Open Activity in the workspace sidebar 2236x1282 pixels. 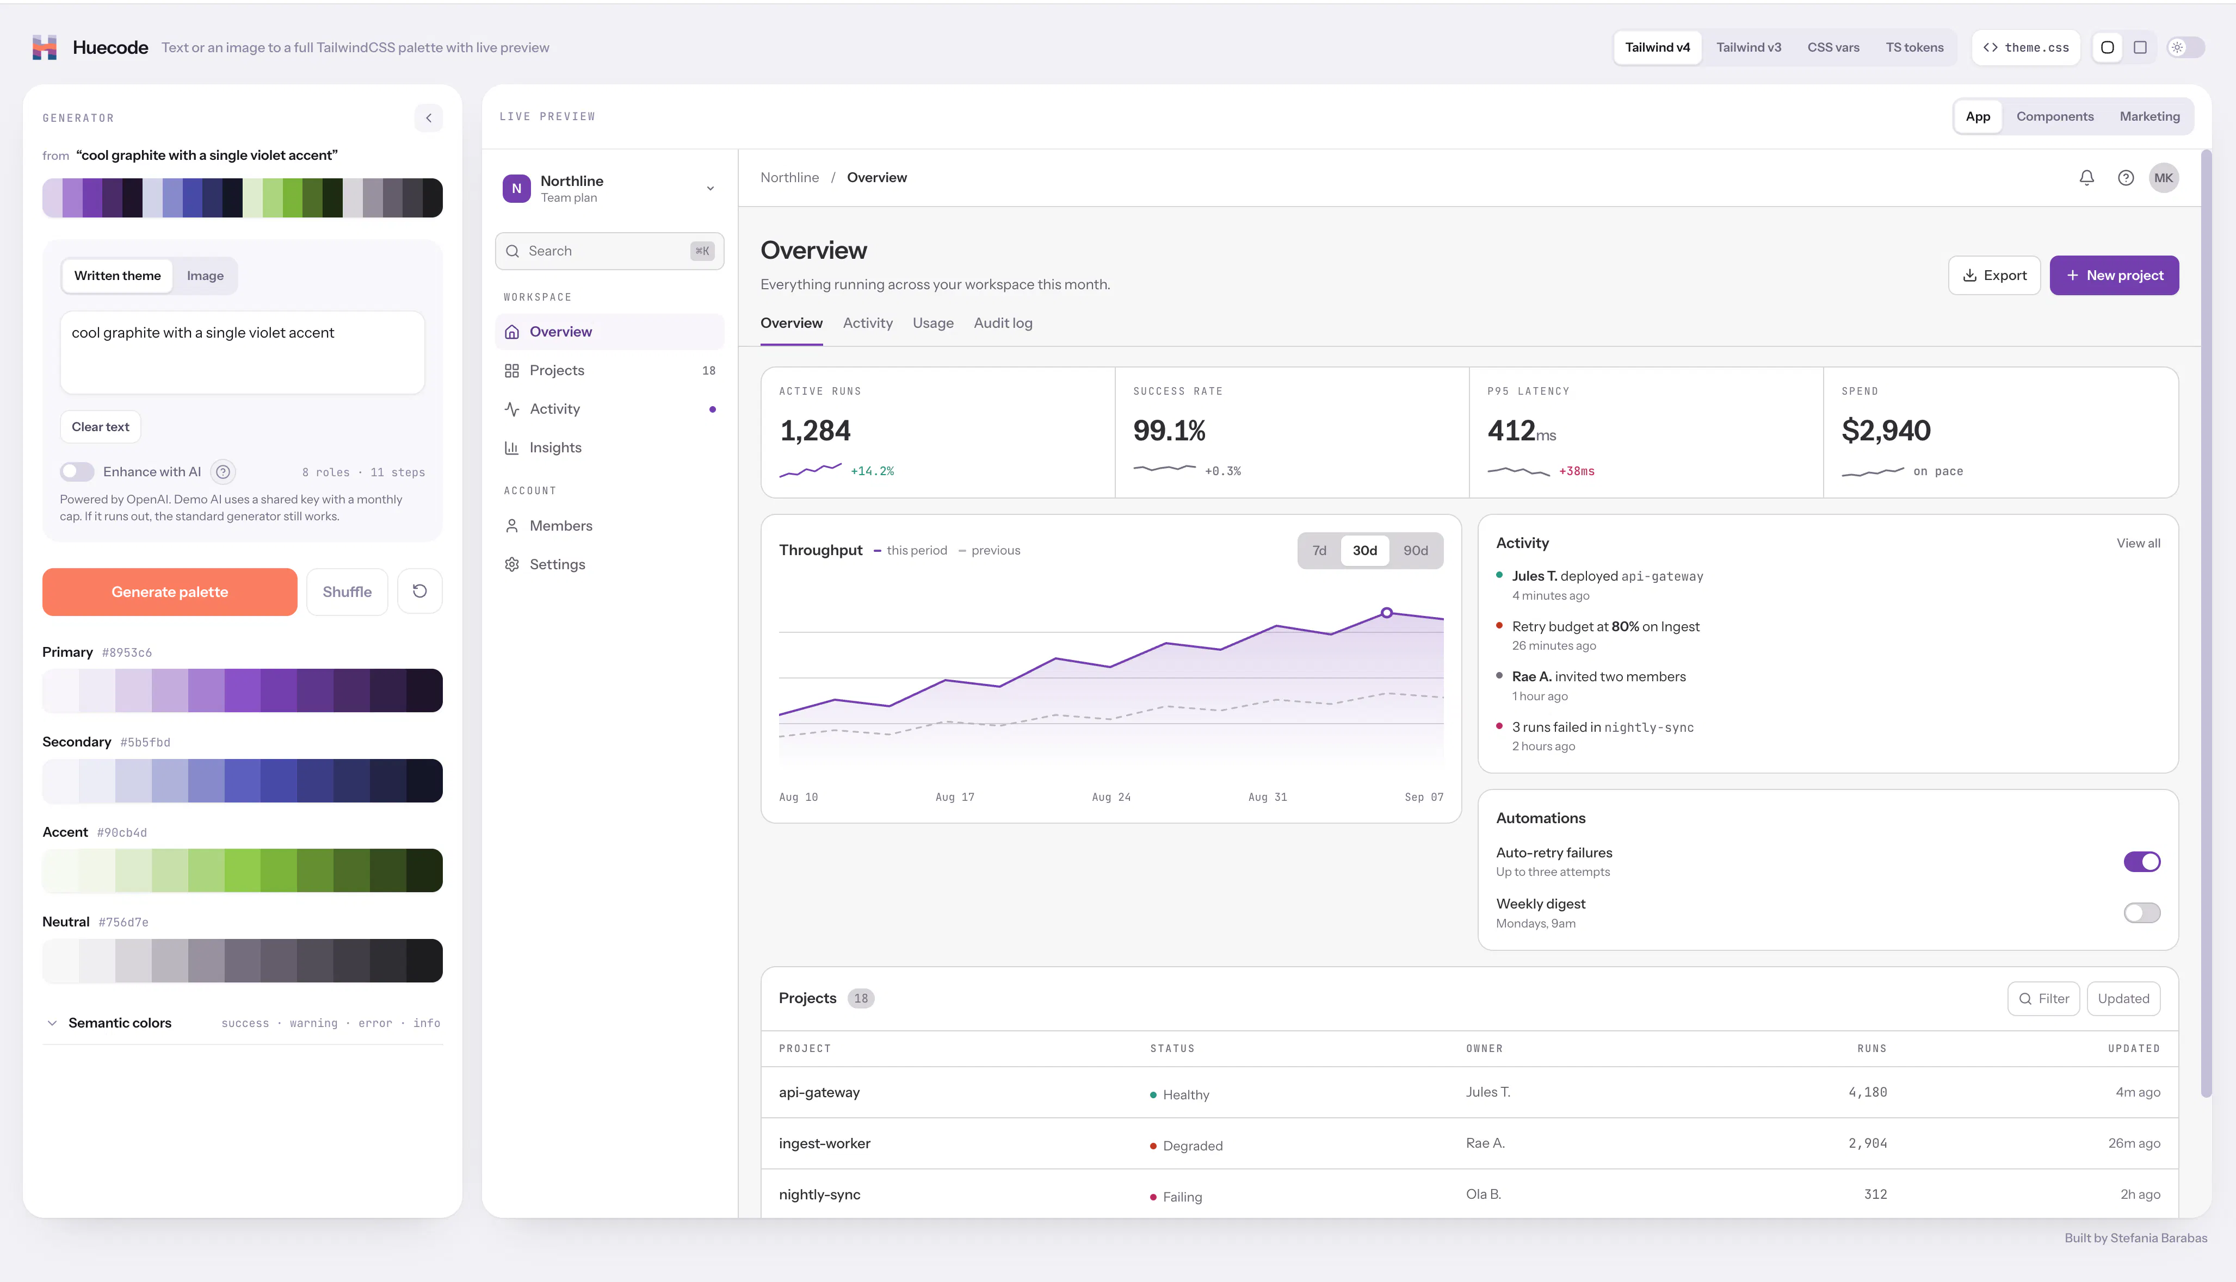click(610, 408)
